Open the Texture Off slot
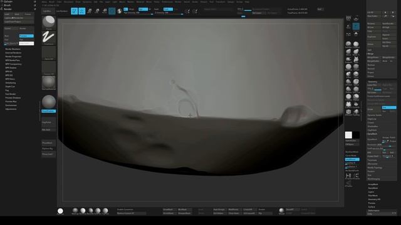Image resolution: width=401 pixels, height=225 pixels. pyautogui.click(x=49, y=68)
